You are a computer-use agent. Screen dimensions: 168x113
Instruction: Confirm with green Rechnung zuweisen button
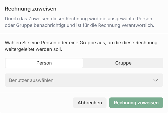click(136, 103)
